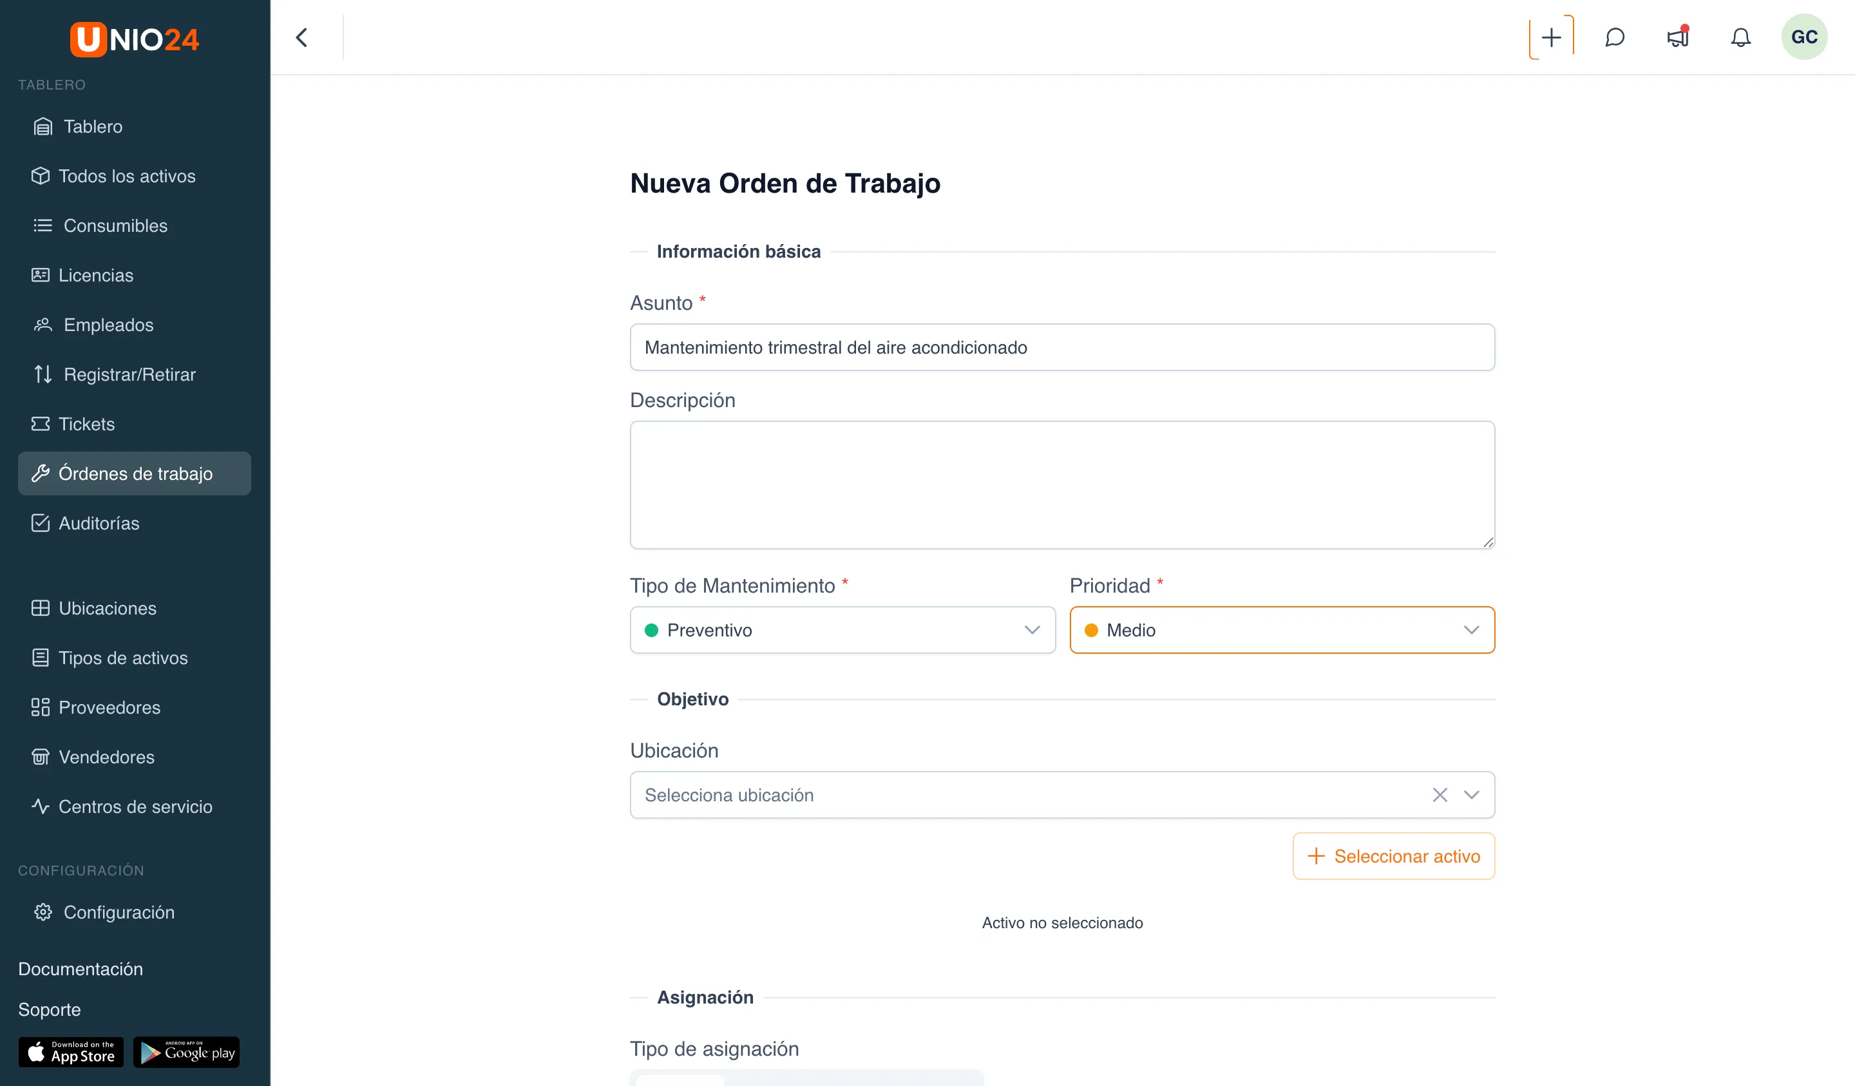Click the Asunto input field

(1062, 347)
